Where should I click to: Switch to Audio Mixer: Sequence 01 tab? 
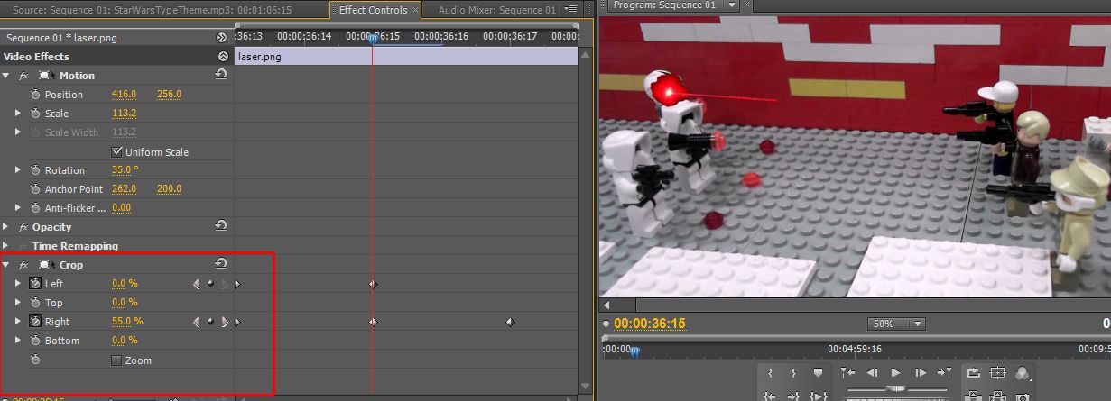(497, 10)
